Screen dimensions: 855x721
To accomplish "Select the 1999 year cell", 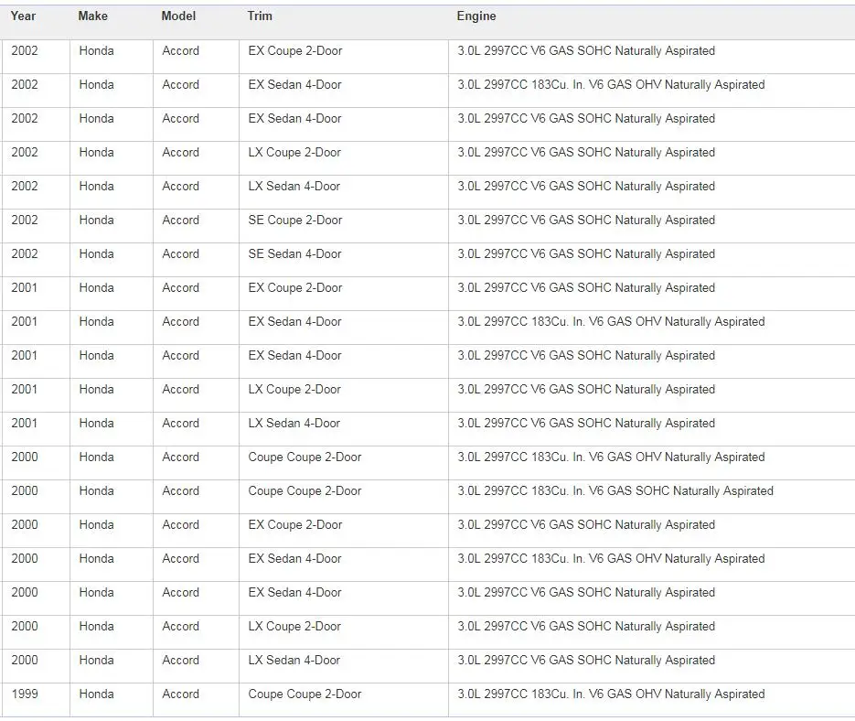I will pyautogui.click(x=35, y=700).
